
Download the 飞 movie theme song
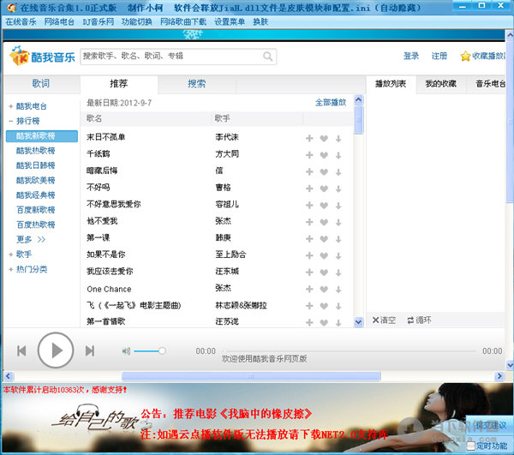(338, 306)
